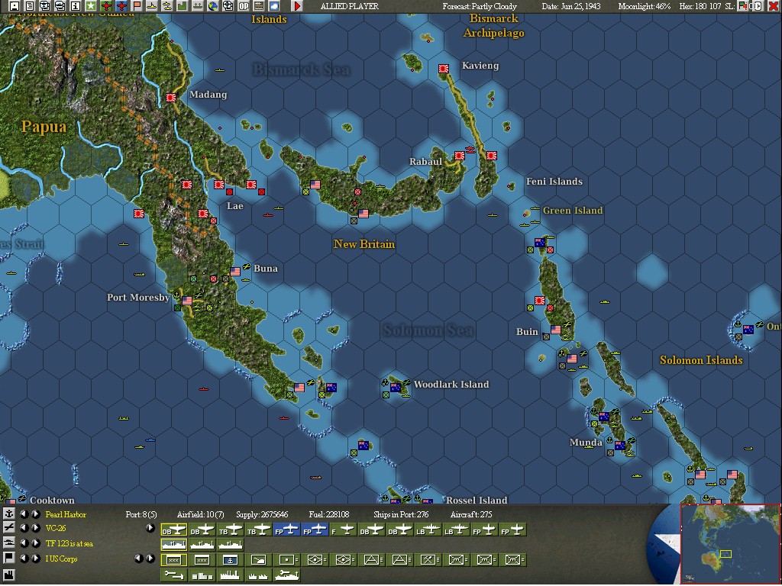
Task: Open the globe icon in top toolbar
Action: pyautogui.click(x=213, y=6)
